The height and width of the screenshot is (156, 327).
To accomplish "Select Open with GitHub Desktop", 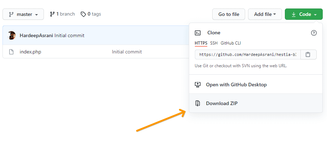I will (x=236, y=85).
